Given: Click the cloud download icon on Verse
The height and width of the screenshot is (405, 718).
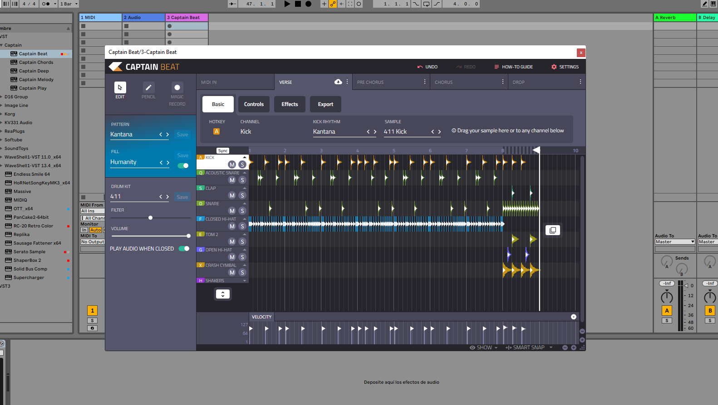Looking at the screenshot, I should [338, 82].
